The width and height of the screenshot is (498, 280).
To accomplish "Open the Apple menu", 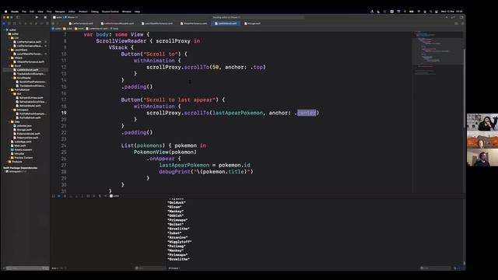I will 5,12.
